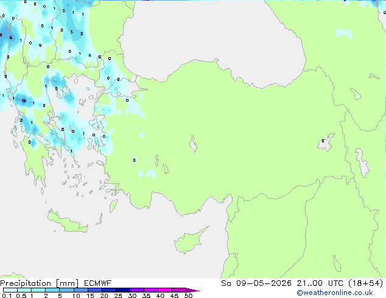The width and height of the screenshot is (386, 298).
Task: Select the 45–50 mm legend swatch
Action: (179, 290)
